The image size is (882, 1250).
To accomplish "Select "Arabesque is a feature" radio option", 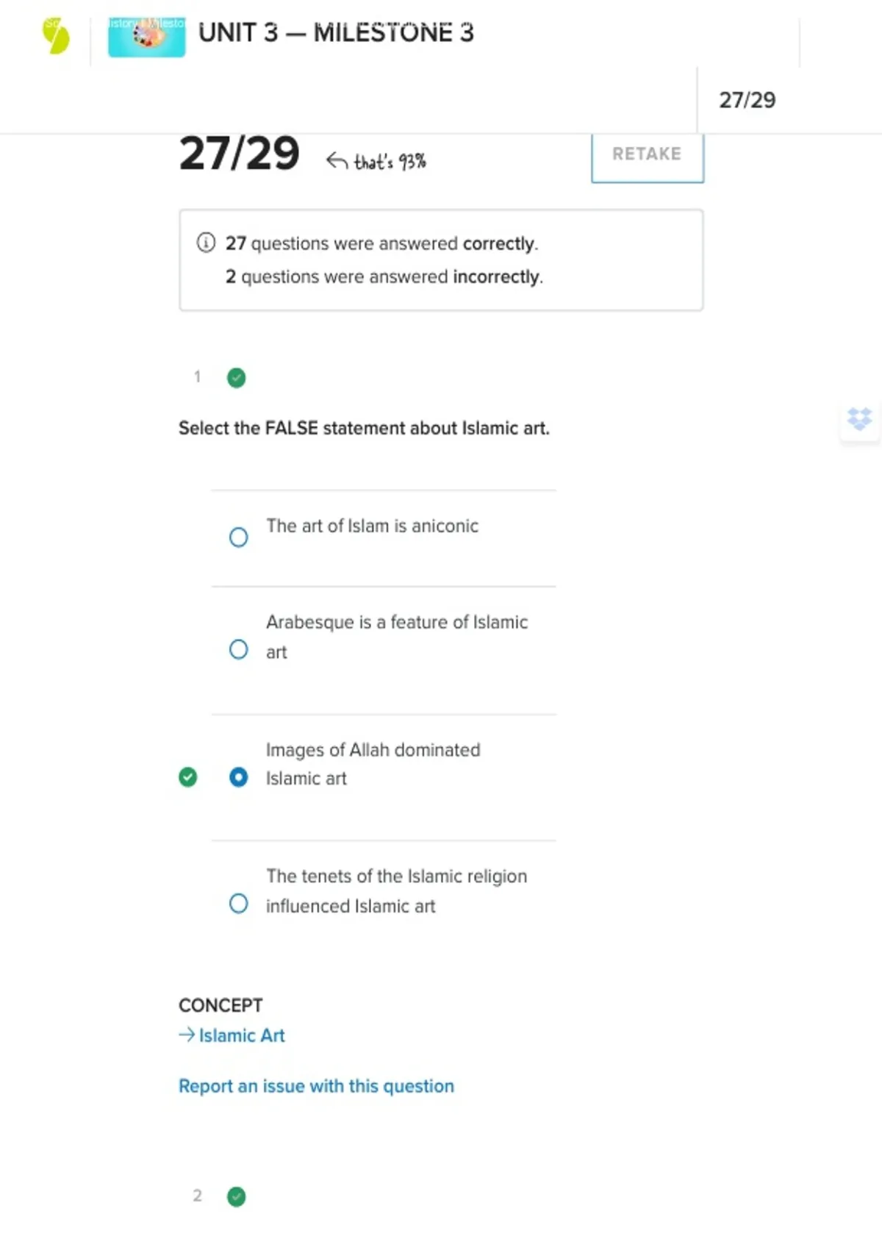I will [x=239, y=649].
